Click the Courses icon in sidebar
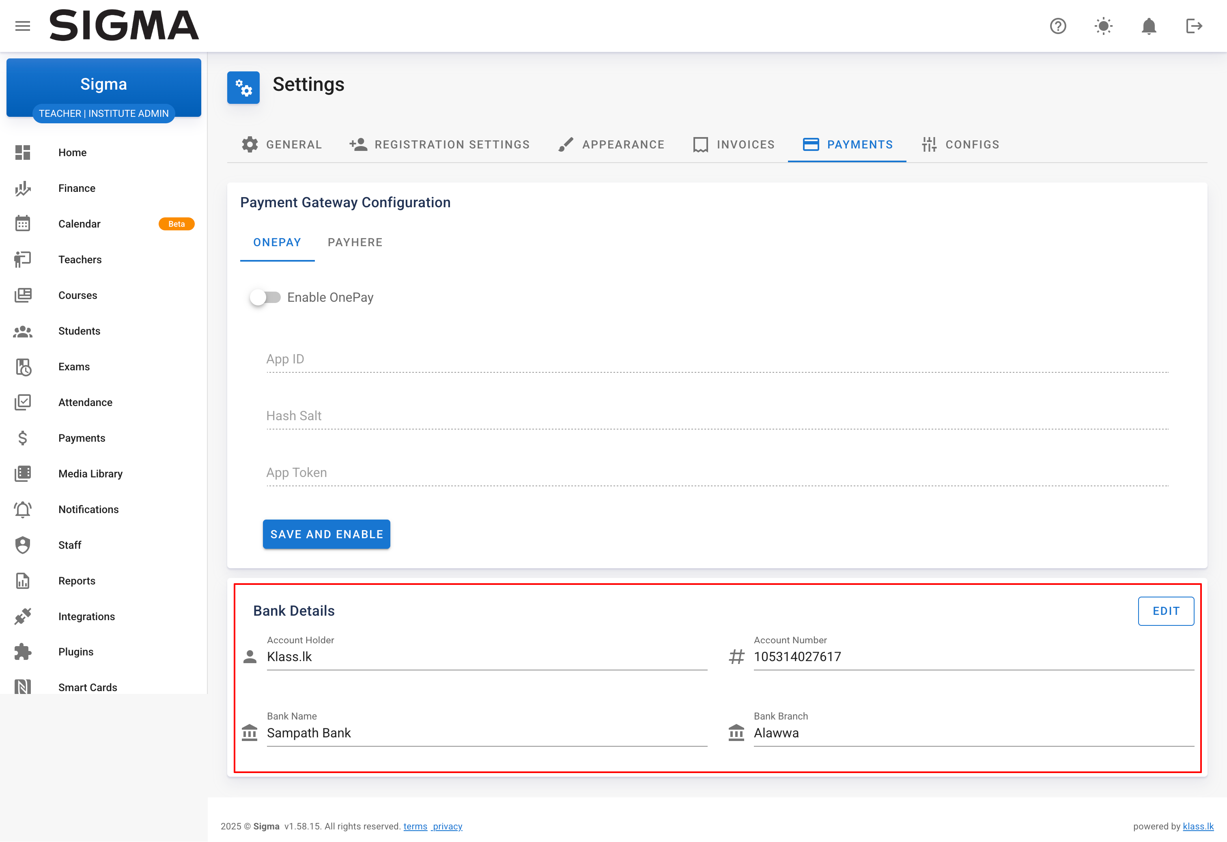1227x842 pixels. coord(23,295)
